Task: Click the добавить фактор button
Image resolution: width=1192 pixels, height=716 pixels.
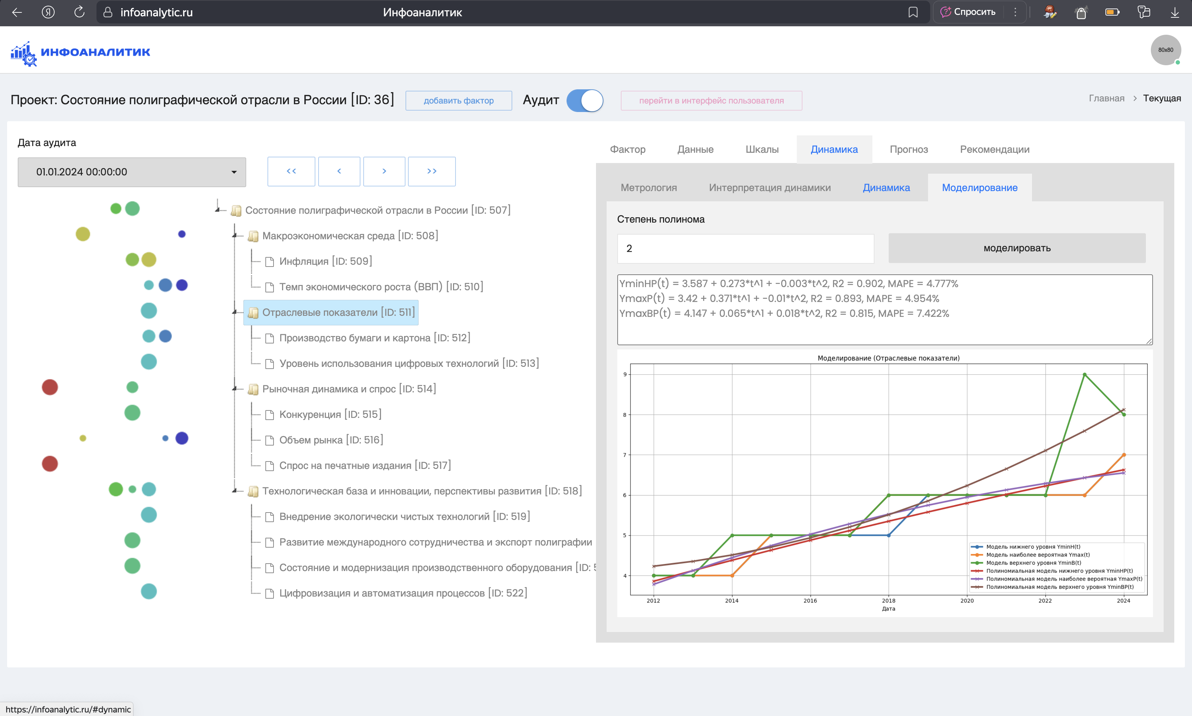Action: [458, 100]
